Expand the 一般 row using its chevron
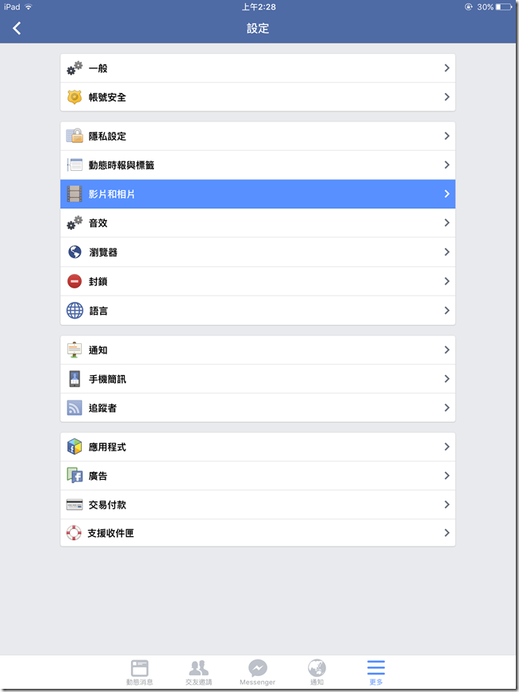The width and height of the screenshot is (519, 692). 447,68
